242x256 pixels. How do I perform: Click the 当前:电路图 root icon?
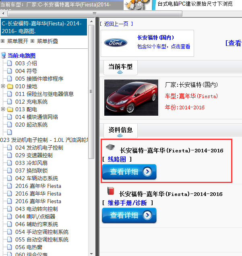4,56
